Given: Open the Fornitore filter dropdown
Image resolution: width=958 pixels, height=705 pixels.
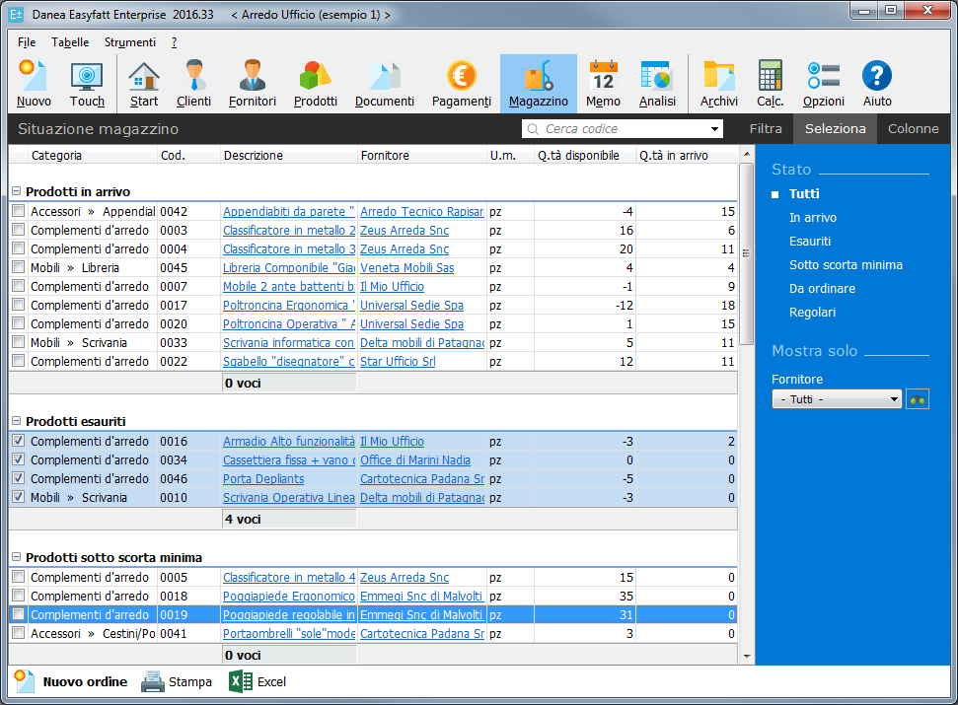Looking at the screenshot, I should 837,399.
